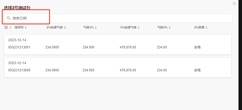Select the row with serial IDG231213005
Viewport: 242px width, 110px height.
pos(19,70)
